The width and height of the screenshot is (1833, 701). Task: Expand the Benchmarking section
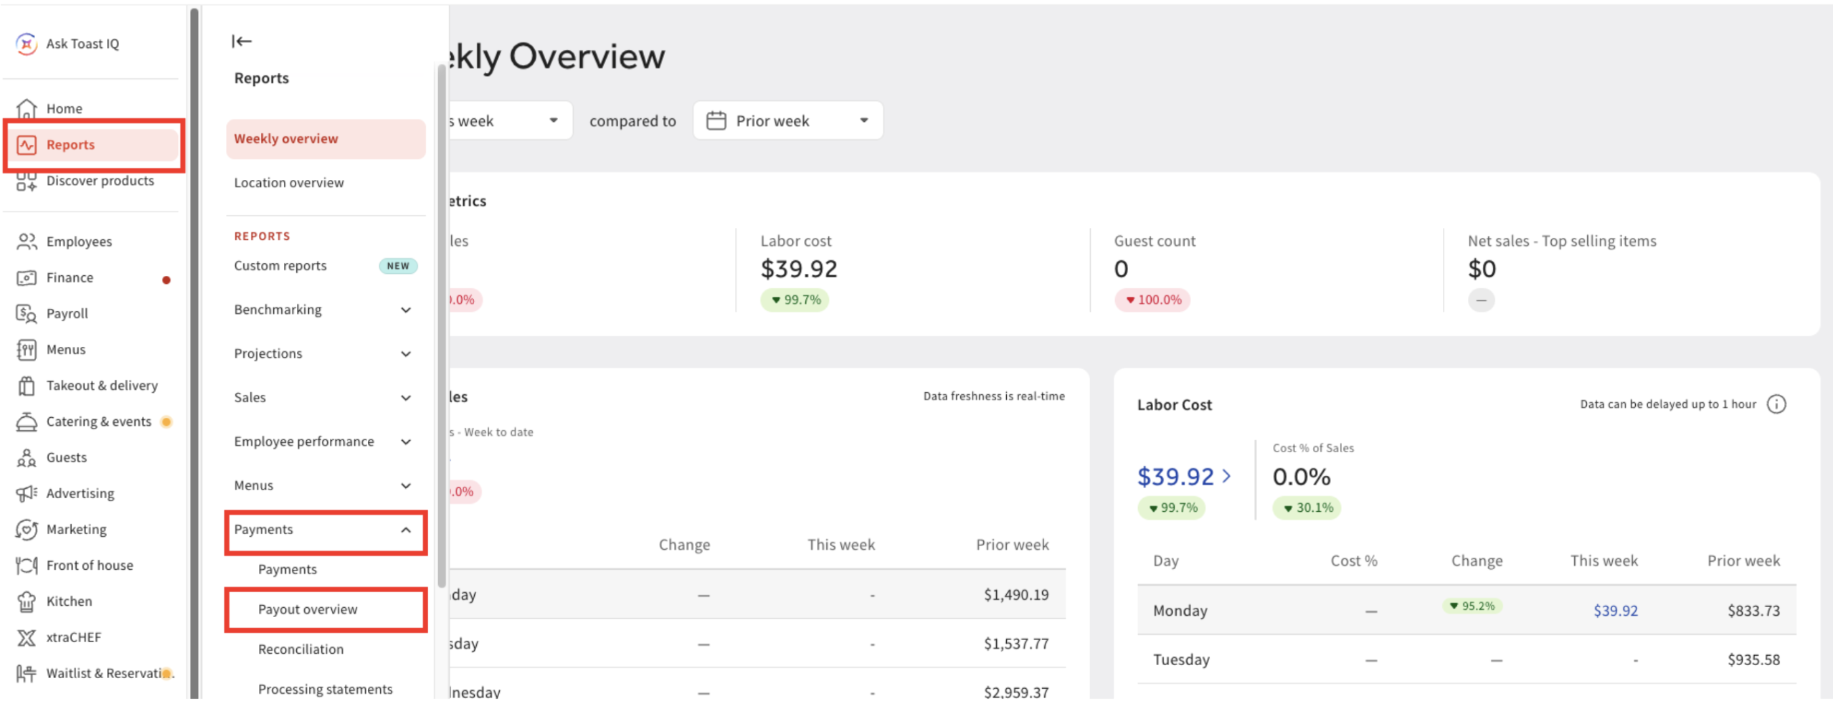pyautogui.click(x=326, y=310)
